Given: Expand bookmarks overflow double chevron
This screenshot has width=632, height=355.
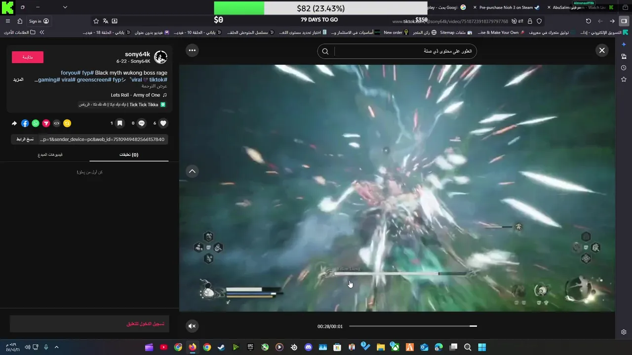Looking at the screenshot, I should [x=42, y=33].
